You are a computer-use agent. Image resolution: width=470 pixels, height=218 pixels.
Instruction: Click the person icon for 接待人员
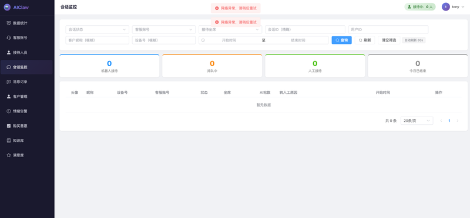coord(9,52)
